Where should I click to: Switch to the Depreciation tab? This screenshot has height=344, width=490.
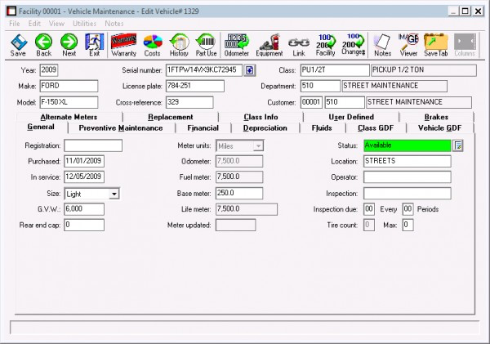[265, 128]
